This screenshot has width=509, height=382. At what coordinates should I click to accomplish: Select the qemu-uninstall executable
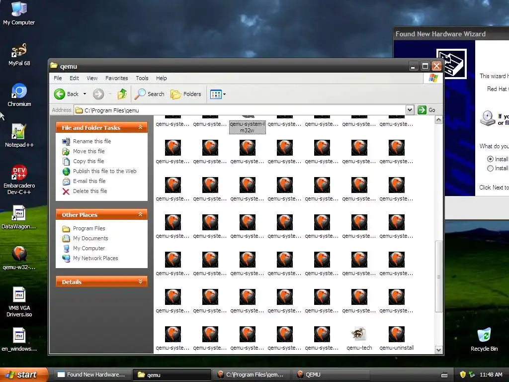click(x=396, y=338)
